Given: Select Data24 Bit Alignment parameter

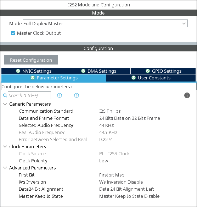Looking at the screenshot, I should (41, 189).
